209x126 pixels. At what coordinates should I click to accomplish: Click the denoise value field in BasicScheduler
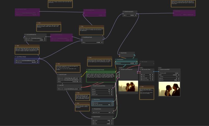tap(102, 124)
